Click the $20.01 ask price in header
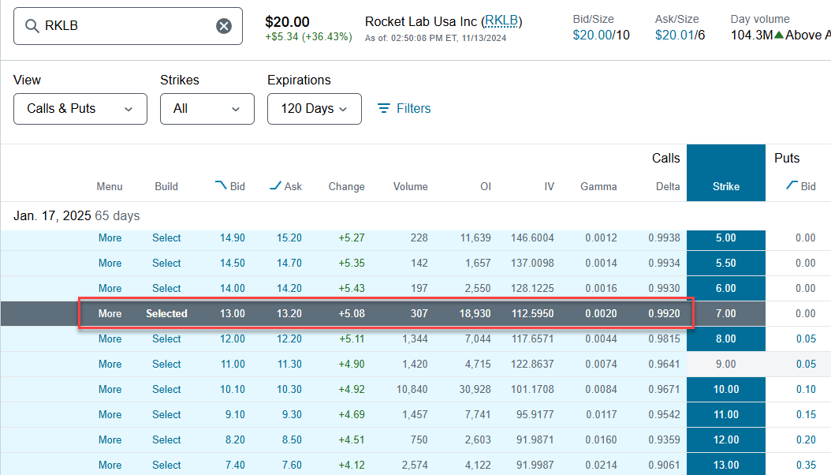The image size is (831, 475). pos(674,35)
